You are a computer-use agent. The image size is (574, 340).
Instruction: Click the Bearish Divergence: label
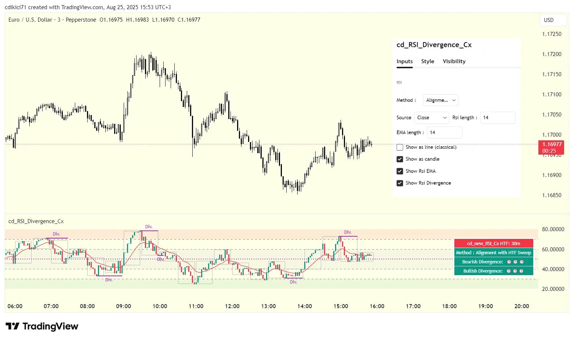[483, 262]
